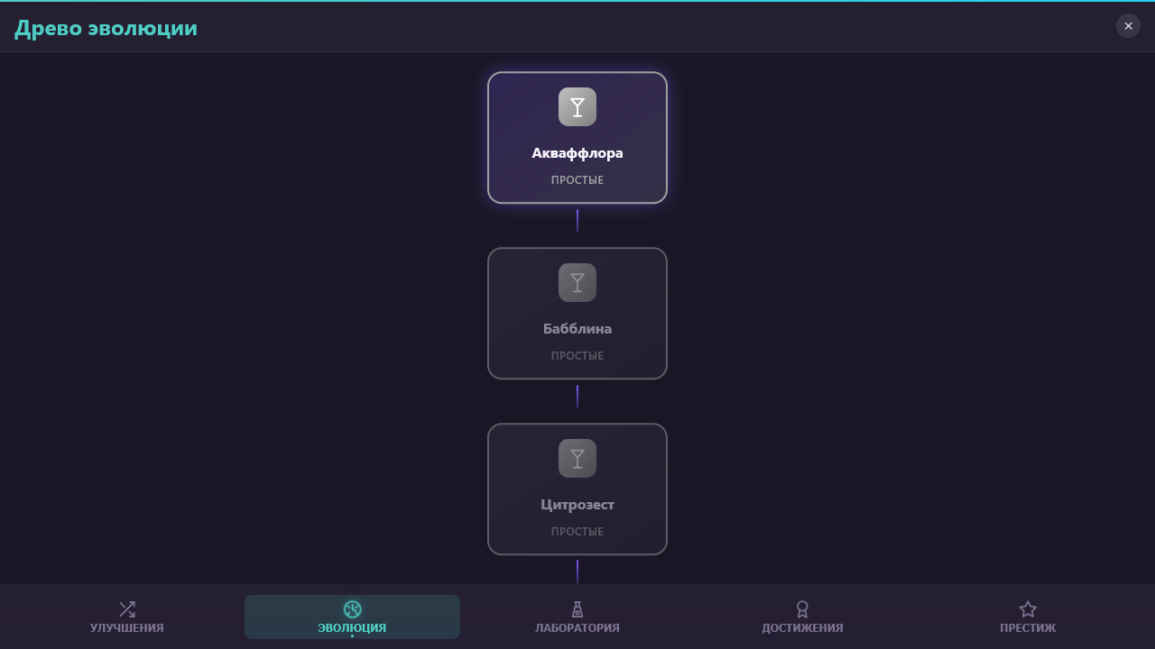Screen dimensions: 1155x649
Task: Close the Древо эволюции window
Action: tap(1128, 26)
